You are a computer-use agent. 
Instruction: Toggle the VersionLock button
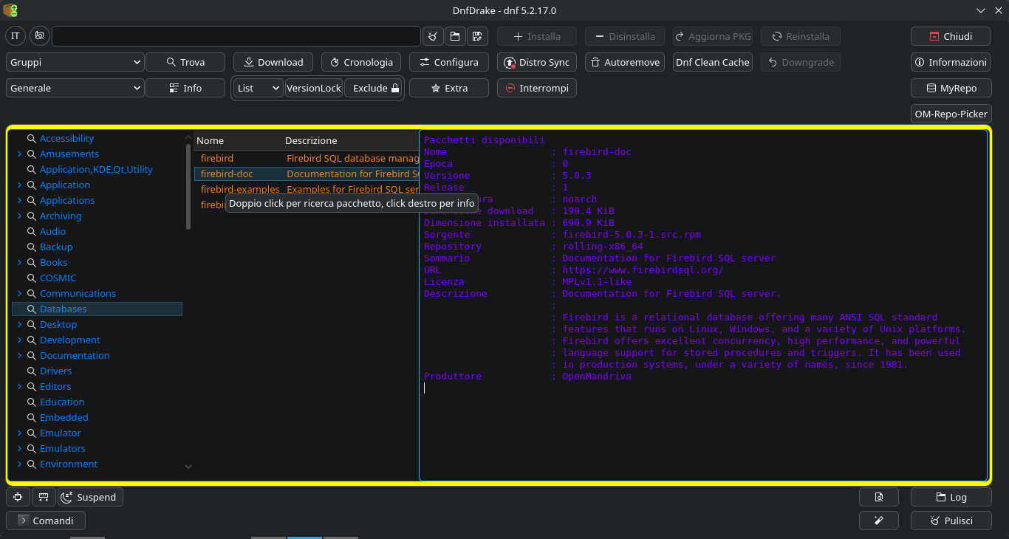click(314, 88)
